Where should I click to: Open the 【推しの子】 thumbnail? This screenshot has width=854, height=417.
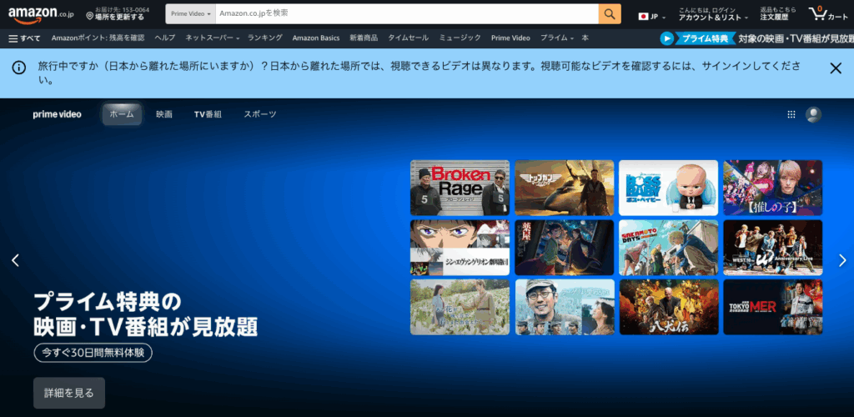coord(773,188)
